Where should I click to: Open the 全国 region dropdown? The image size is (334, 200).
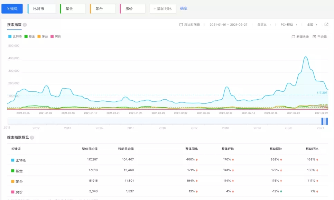312,24
